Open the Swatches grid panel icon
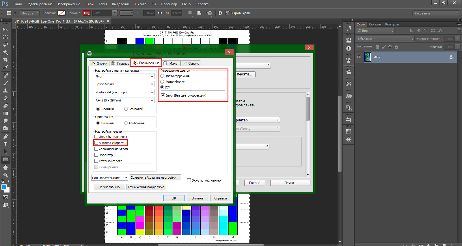462x246 pixels. click(349, 132)
